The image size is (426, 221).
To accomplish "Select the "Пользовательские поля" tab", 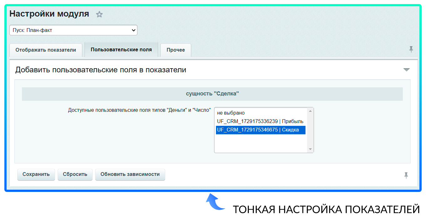I will tap(121, 49).
